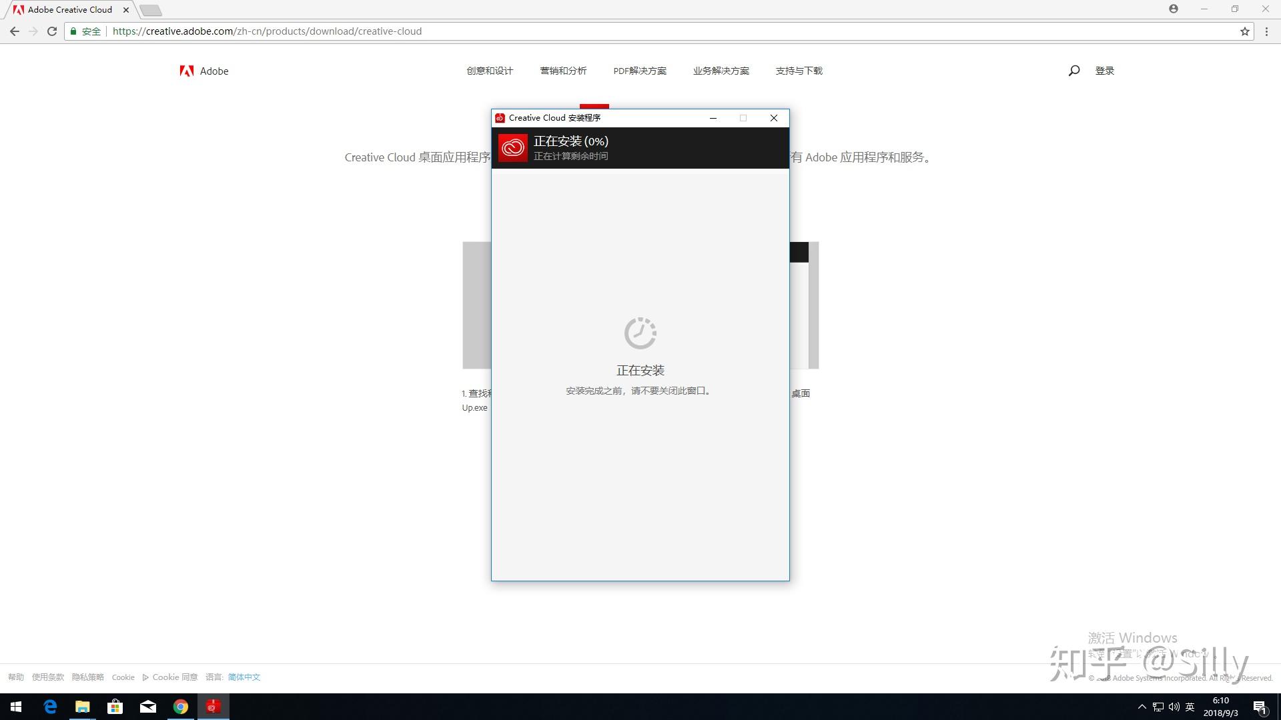
Task: Minimize the Creative Cloud installer window
Action: [x=713, y=118]
